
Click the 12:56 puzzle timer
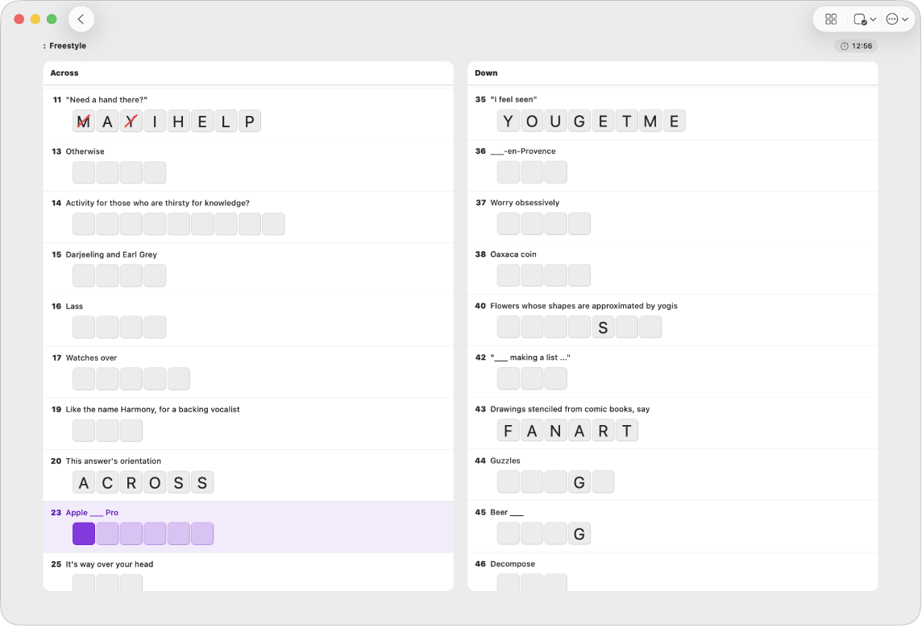point(856,46)
